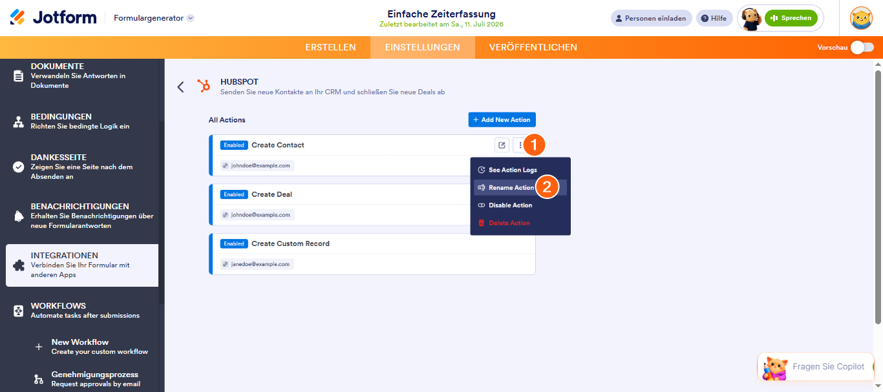Image resolution: width=883 pixels, height=392 pixels.
Task: Select Rename Action from menu
Action: pos(520,188)
